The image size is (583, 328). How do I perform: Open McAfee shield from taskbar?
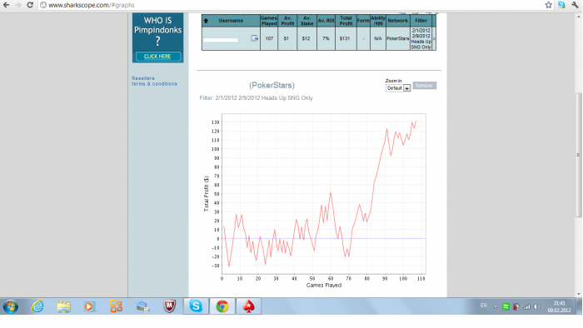(170, 306)
